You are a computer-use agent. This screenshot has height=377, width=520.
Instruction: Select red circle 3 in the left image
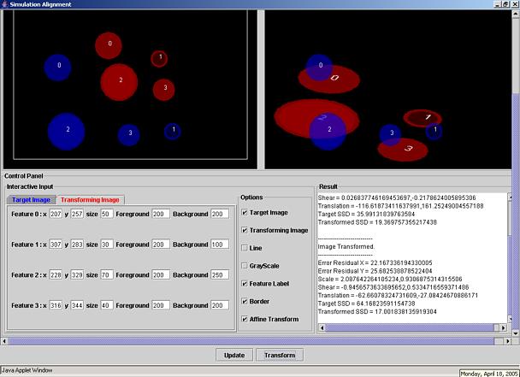click(164, 88)
